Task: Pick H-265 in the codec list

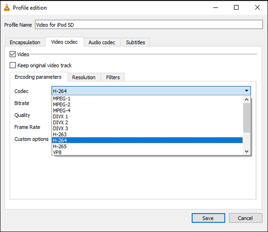Action: click(60, 146)
